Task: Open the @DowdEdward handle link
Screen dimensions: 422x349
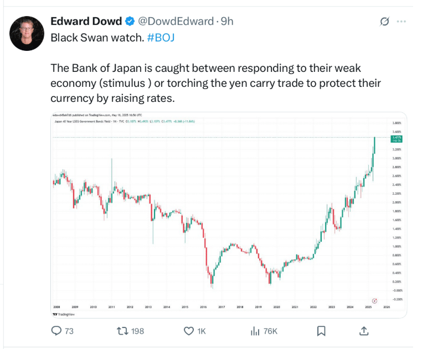Action: pos(176,22)
